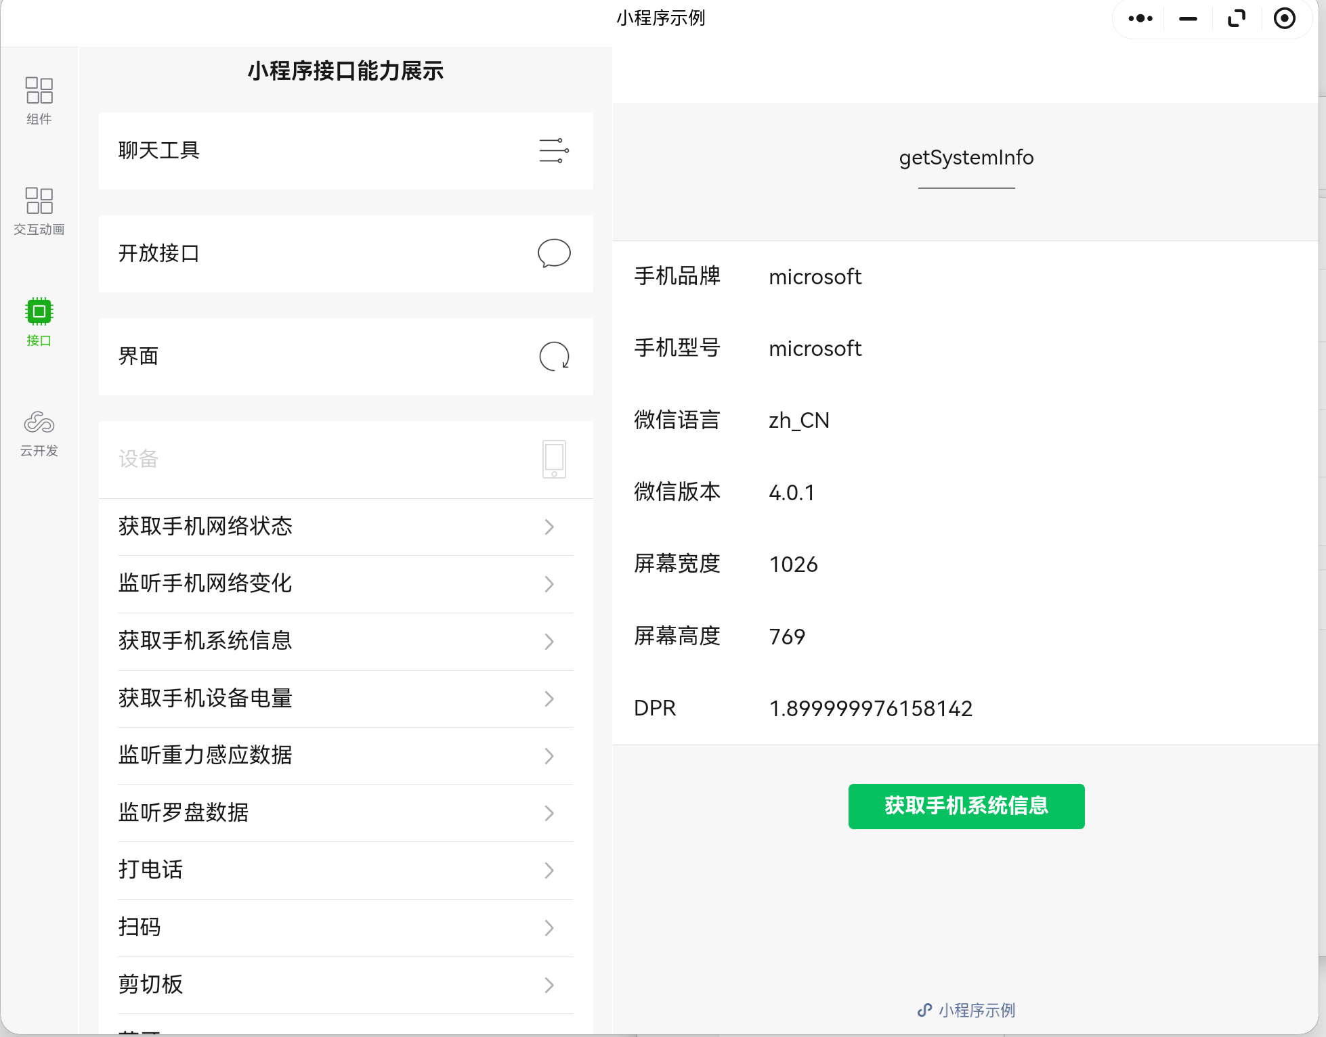
Task: Expand the 开放接口 category
Action: 159,254
